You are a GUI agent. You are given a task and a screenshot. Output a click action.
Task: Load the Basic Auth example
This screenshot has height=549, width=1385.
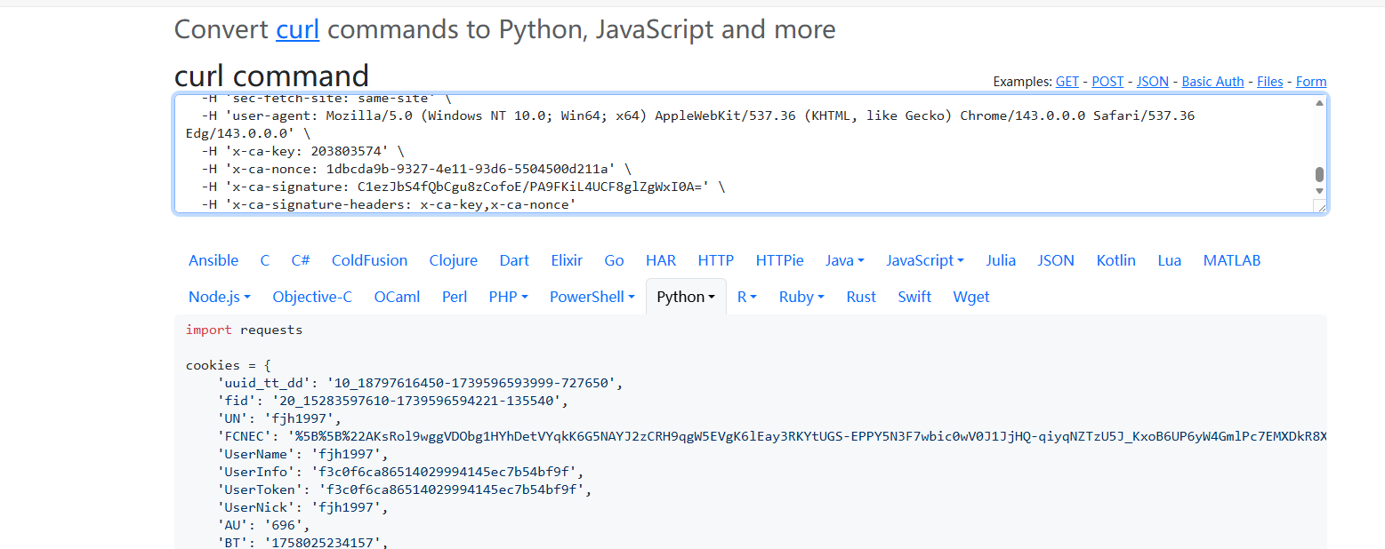1212,82
